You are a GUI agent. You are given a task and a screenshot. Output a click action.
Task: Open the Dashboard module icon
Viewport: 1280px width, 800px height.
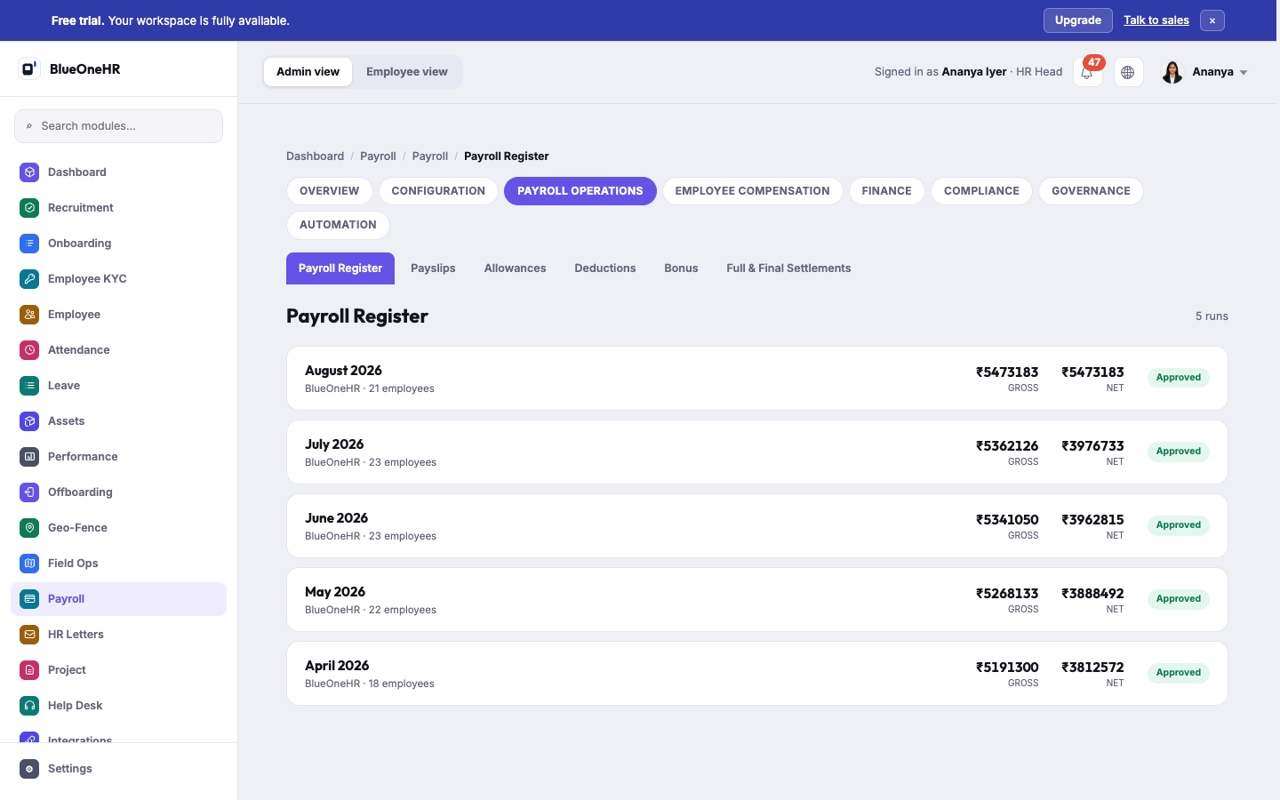click(x=29, y=172)
